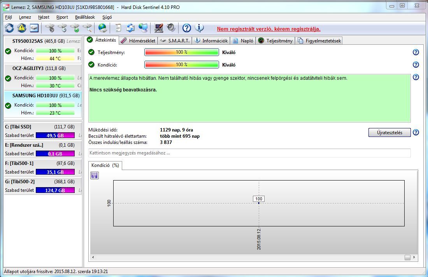Click the comment field 'Kattintson megjegyzés megadásához'
The height and width of the screenshot is (277, 428).
point(249,153)
